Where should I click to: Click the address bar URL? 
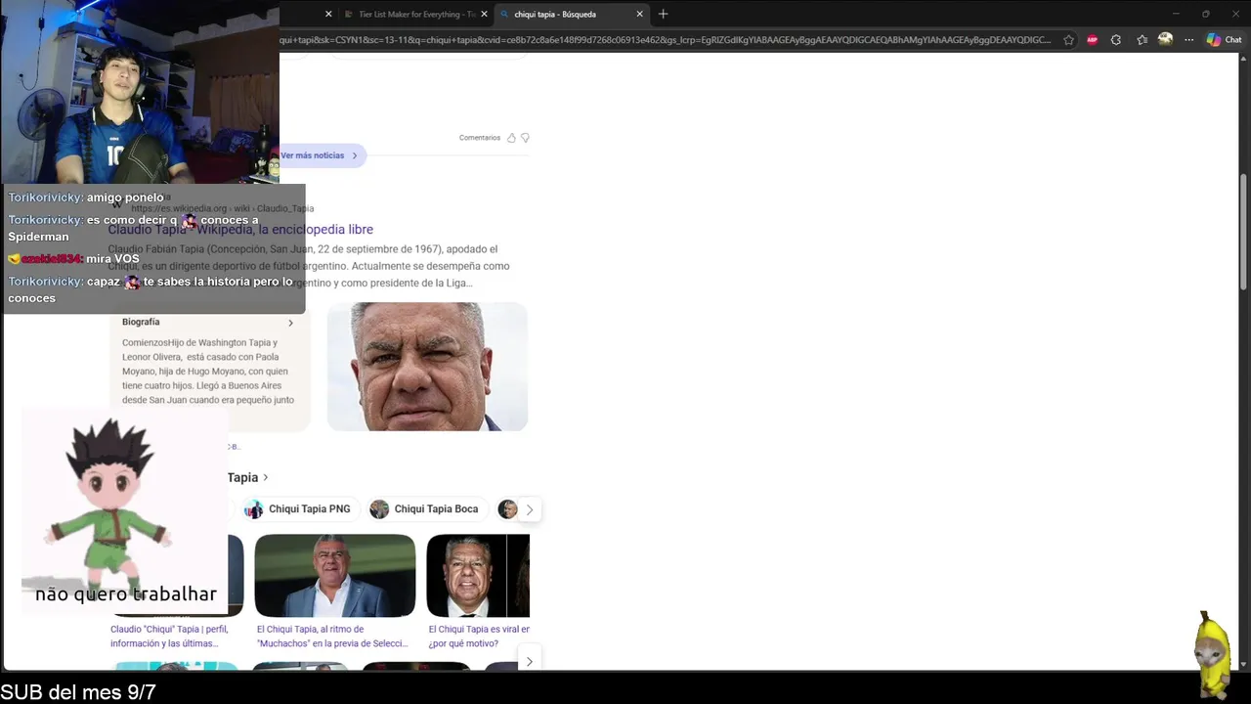click(665, 40)
